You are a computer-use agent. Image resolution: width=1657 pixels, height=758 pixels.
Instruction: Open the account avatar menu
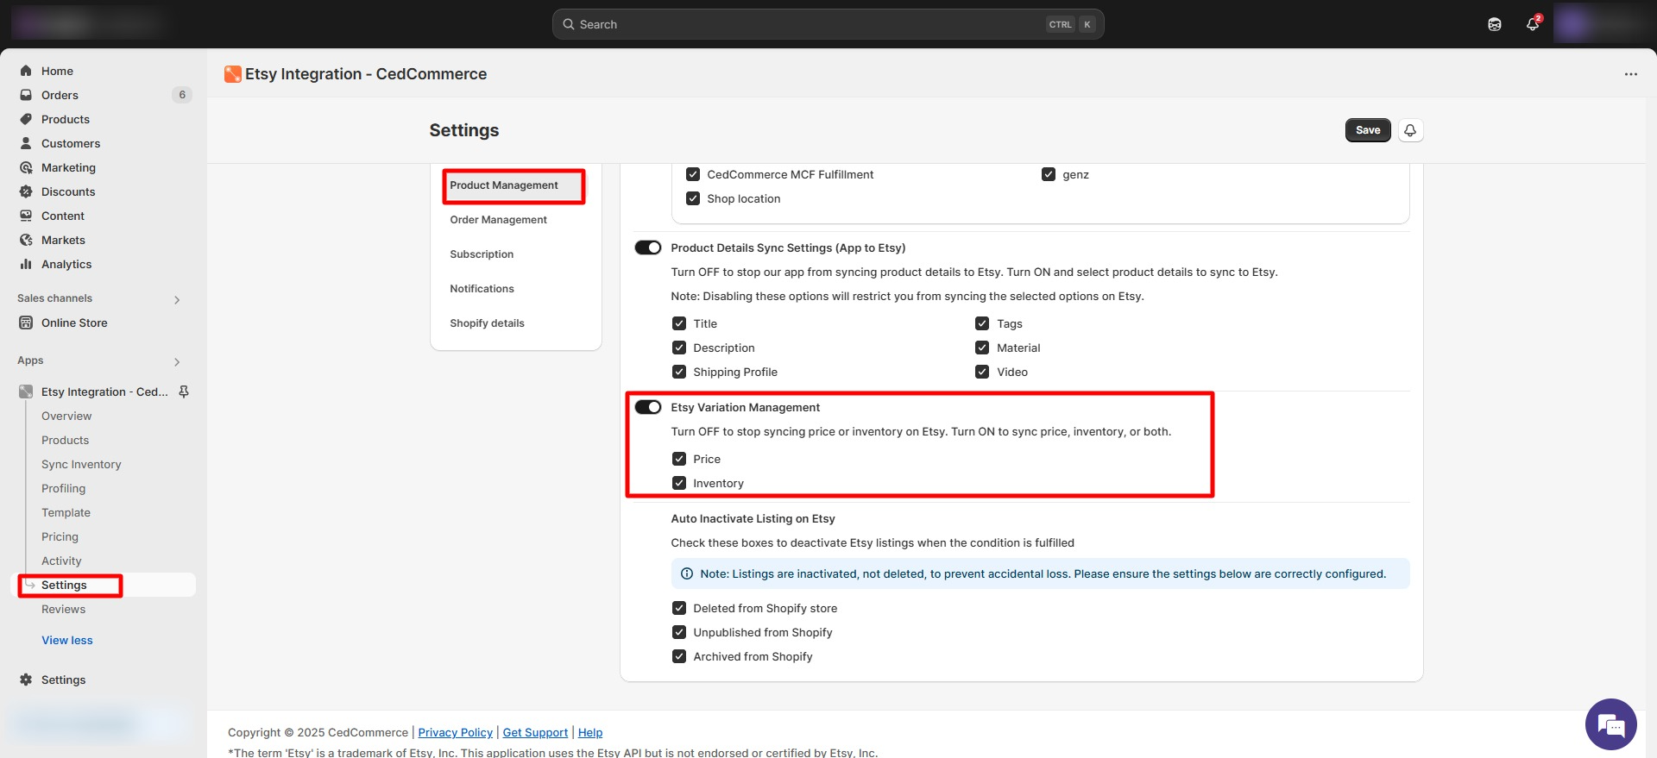[1603, 24]
